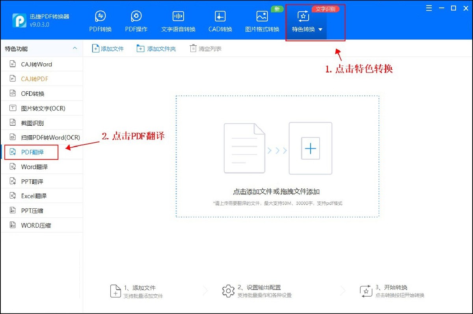Viewport: 473px width, 314px height.
Task: Open the hamburger menu at top right
Action: 428,7
